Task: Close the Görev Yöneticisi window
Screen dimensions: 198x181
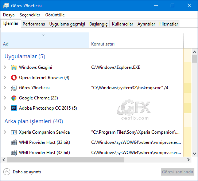Action: point(189,6)
